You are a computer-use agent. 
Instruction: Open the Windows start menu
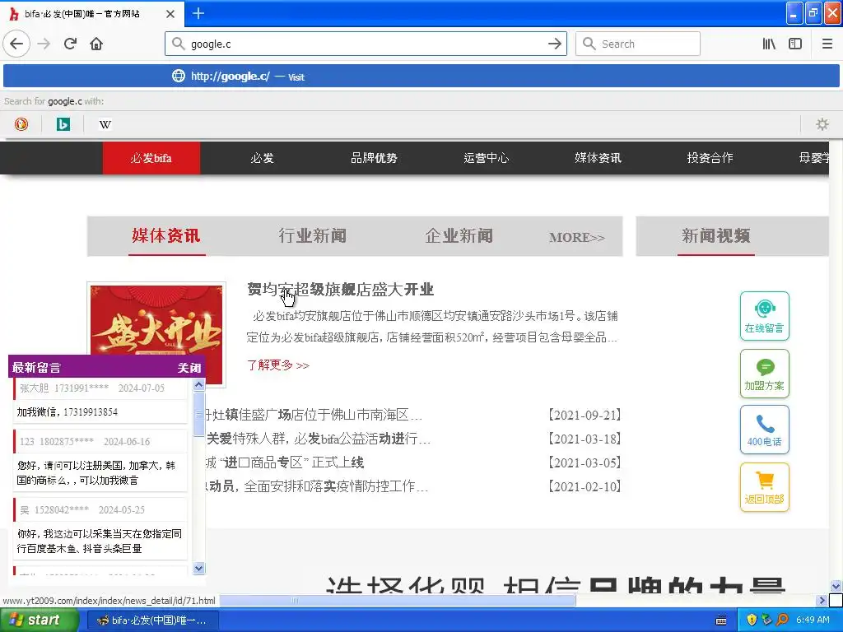pos(39,620)
